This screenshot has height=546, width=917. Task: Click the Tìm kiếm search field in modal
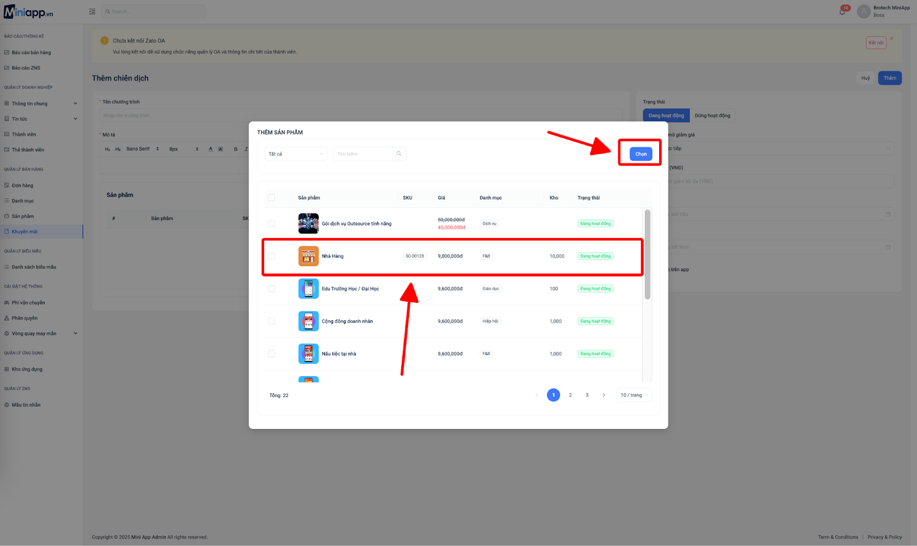[x=363, y=154]
